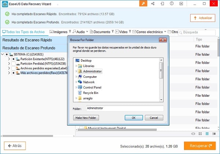The height and width of the screenshot is (154, 220).
Task: Open the help question mark icon
Action: (x=172, y=4)
